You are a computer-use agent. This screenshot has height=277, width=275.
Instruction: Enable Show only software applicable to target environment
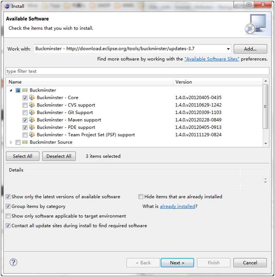8,216
